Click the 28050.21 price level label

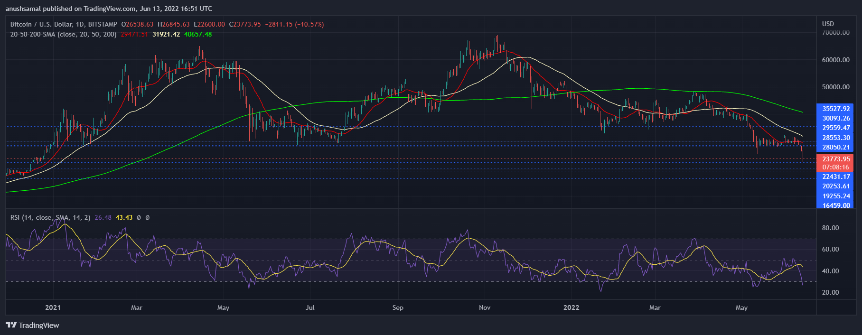click(836, 147)
